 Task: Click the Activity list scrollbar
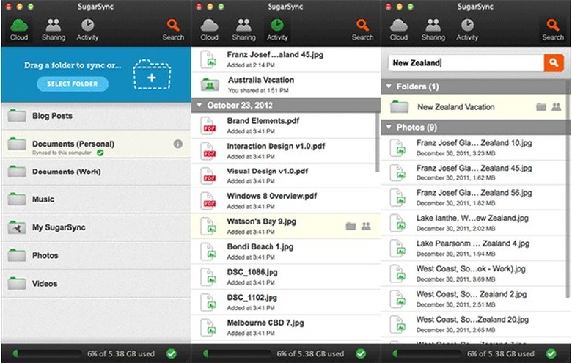(378, 142)
